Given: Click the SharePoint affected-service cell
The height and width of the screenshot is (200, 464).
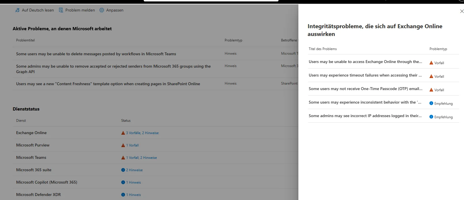Looking at the screenshot, I should coord(289,83).
